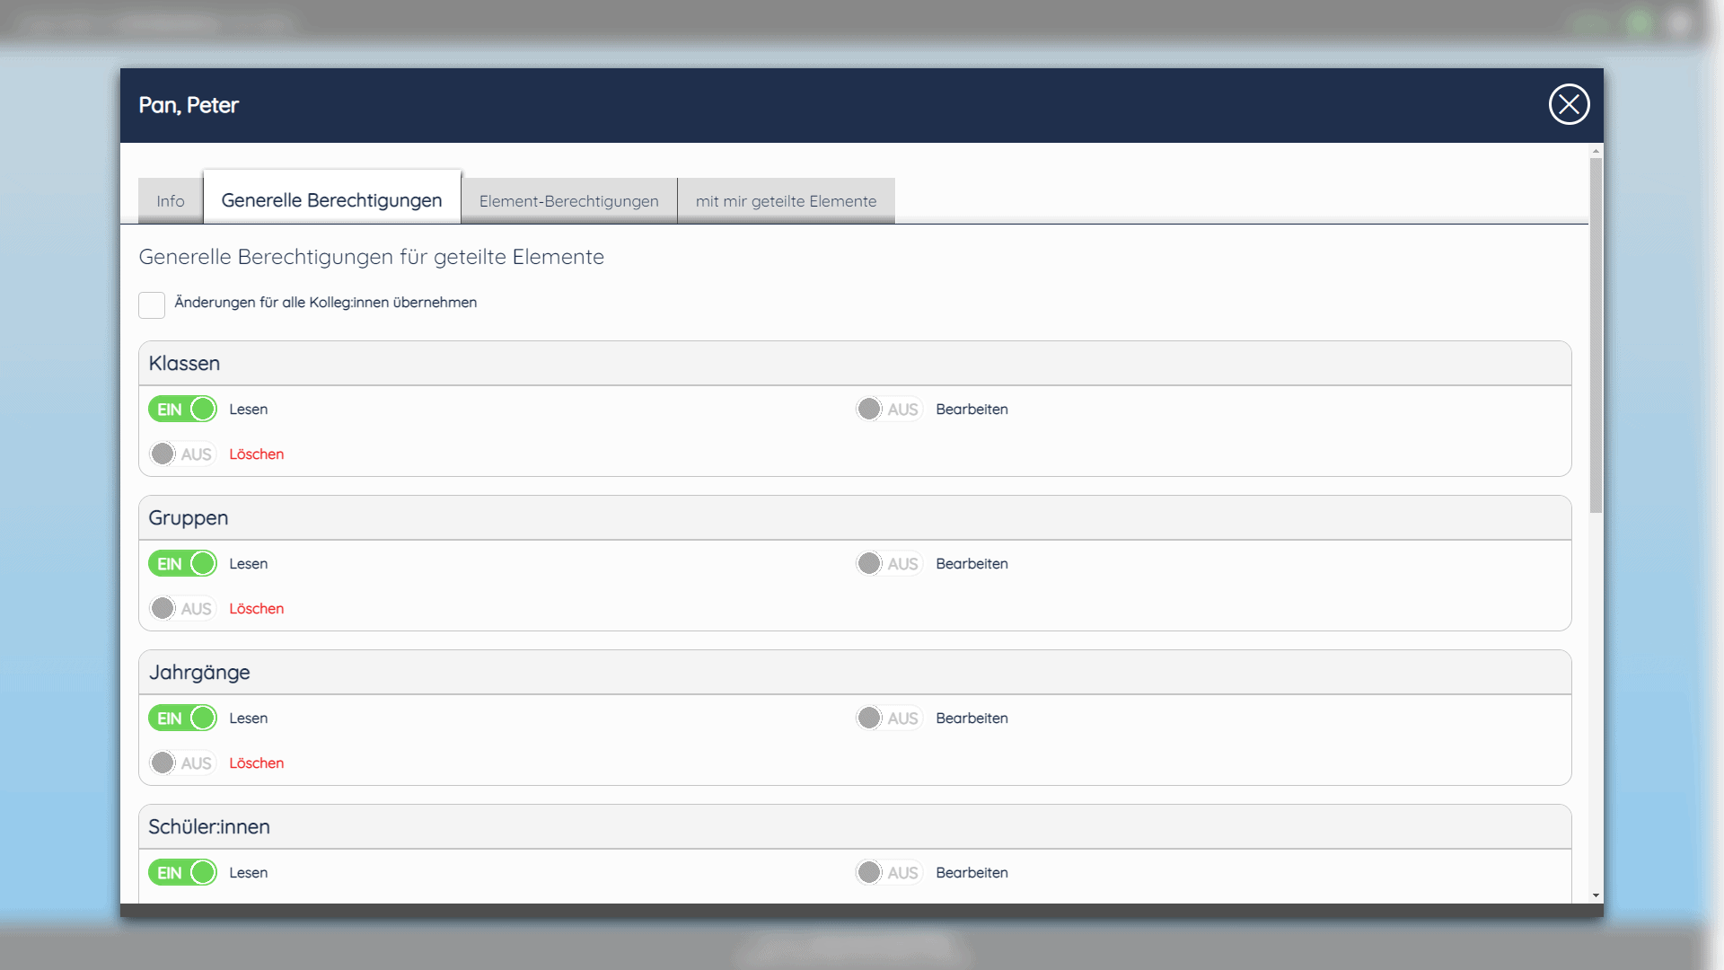This screenshot has width=1724, height=970.
Task: Click the Lesen label under Klassen
Action: [x=248, y=410]
